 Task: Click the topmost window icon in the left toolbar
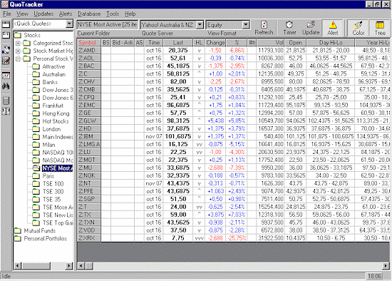(x=6, y=24)
